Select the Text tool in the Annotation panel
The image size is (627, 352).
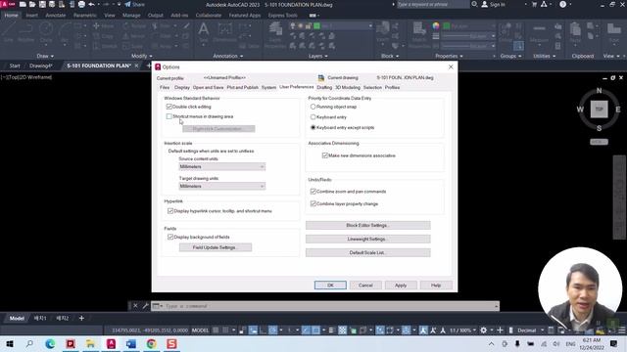click(x=204, y=32)
